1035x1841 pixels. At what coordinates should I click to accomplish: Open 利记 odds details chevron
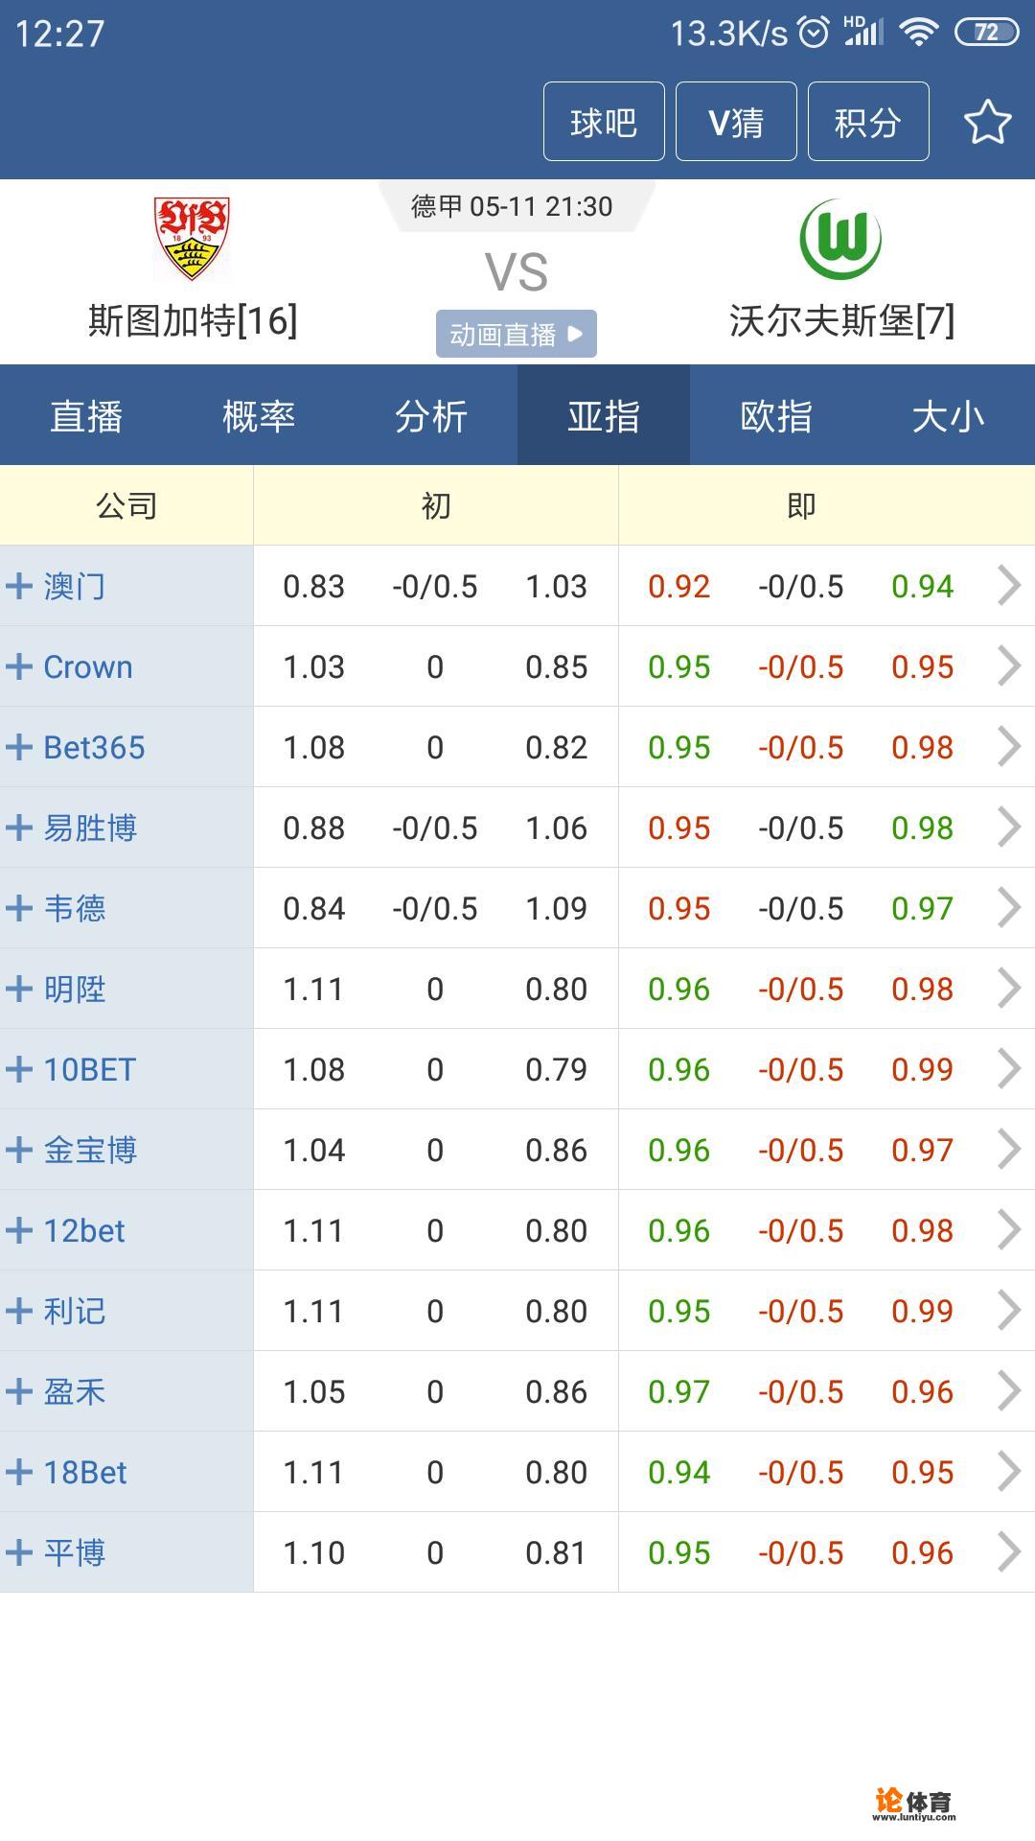coord(1009,1311)
